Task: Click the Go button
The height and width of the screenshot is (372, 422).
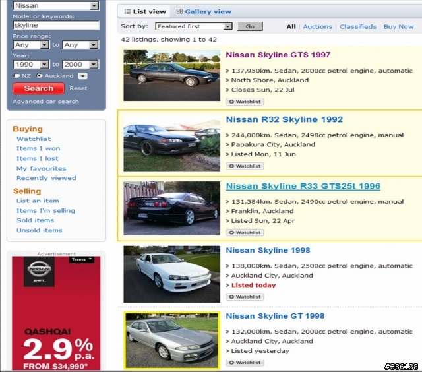Action: (x=250, y=26)
